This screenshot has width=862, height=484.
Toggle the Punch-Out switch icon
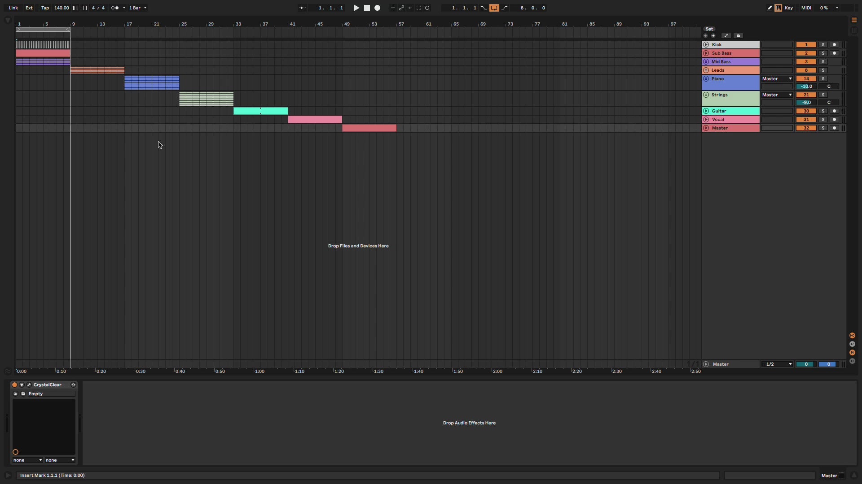[x=505, y=8]
